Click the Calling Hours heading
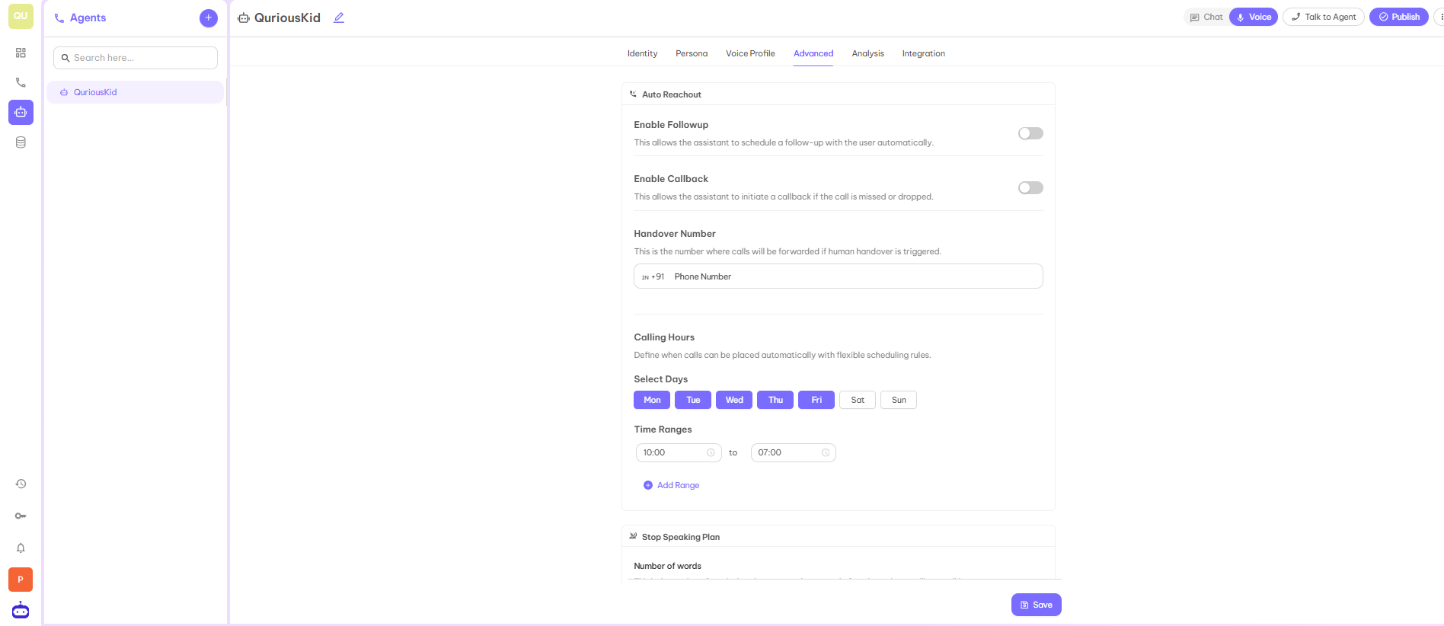The image size is (1444, 626). [664, 337]
